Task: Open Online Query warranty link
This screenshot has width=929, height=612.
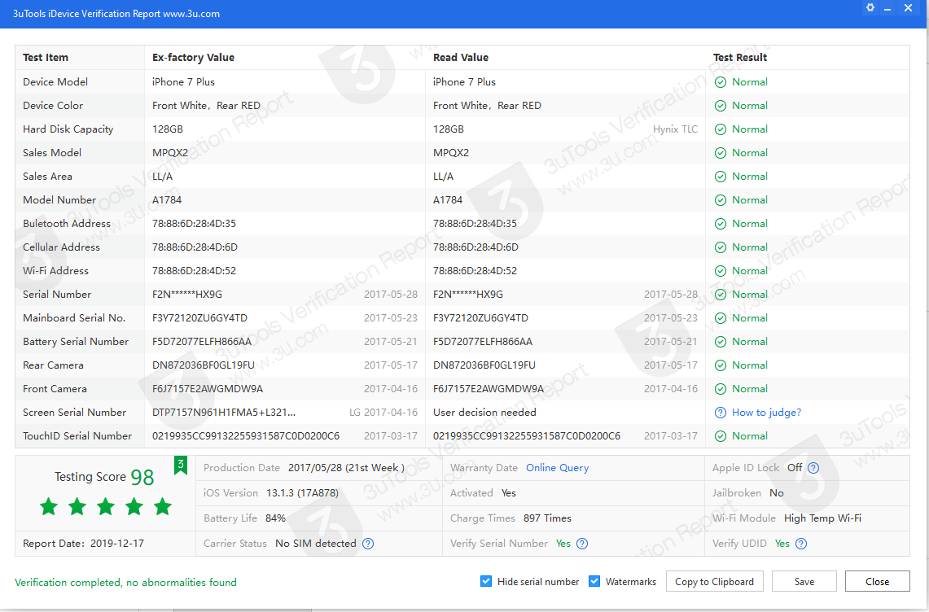Action: (557, 468)
